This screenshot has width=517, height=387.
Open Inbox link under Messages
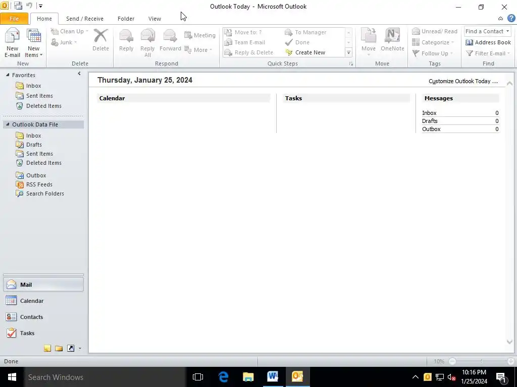click(429, 113)
